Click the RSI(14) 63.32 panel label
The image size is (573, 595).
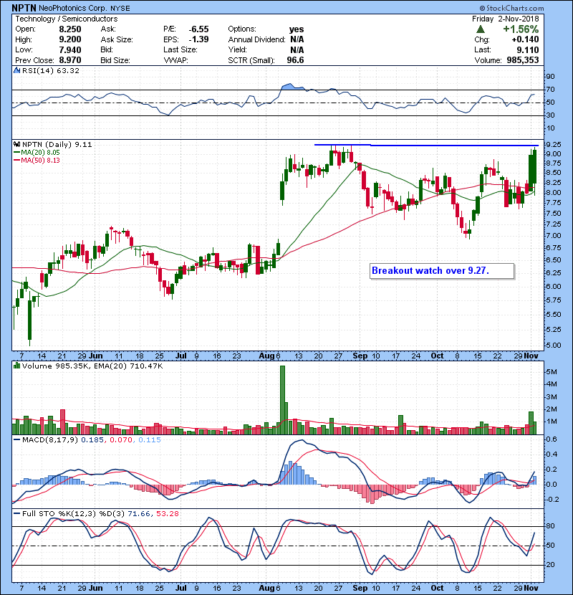(x=51, y=70)
